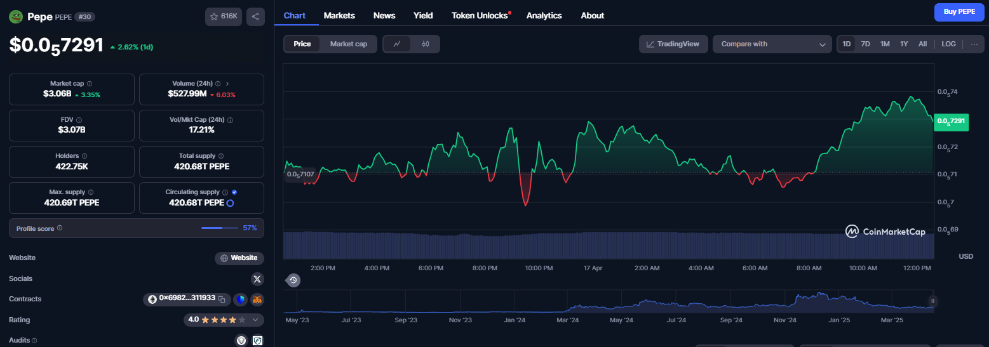Click the star watchlist icon showing 616K
This screenshot has height=347, width=989.
[223, 16]
